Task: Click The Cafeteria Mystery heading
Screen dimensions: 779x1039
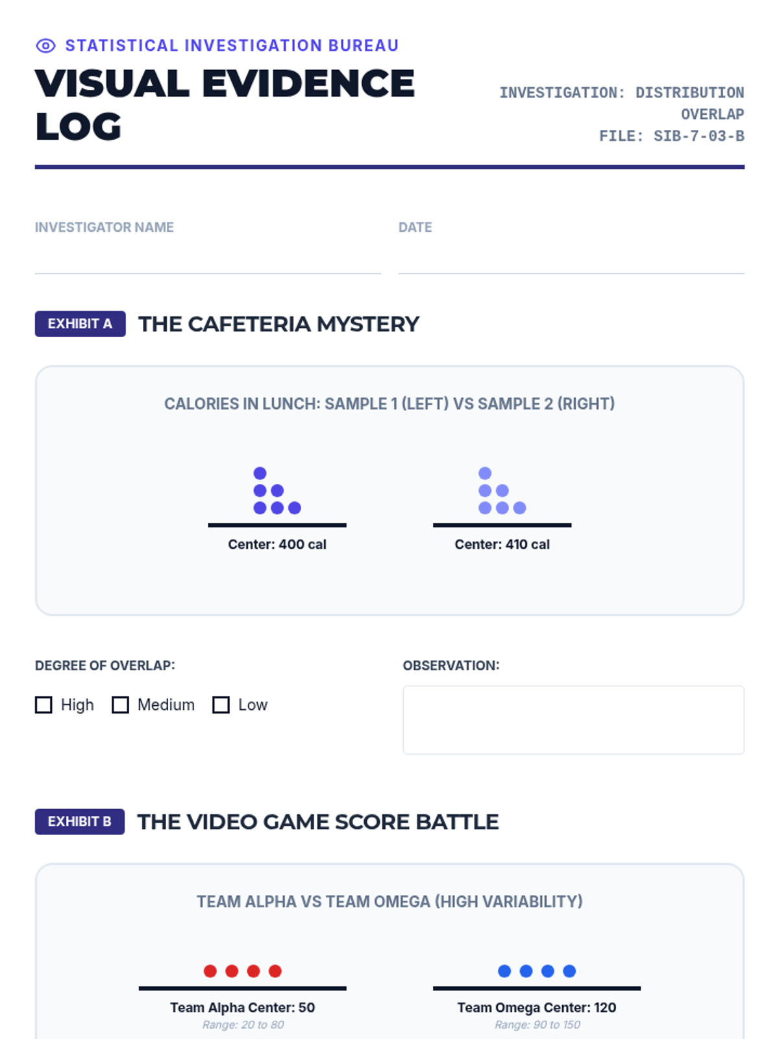Action: (278, 323)
